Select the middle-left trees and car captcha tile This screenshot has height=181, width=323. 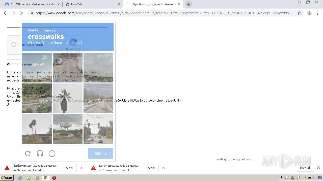(x=37, y=98)
